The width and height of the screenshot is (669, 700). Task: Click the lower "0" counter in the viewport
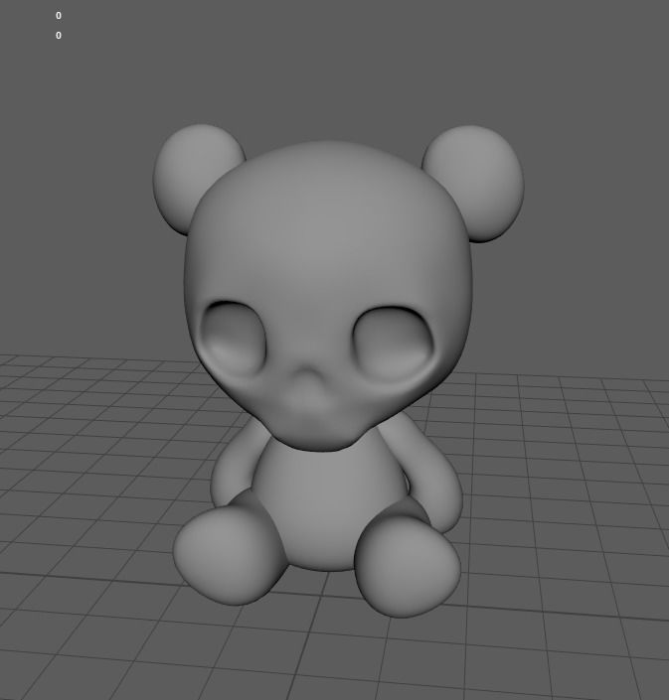coord(59,36)
